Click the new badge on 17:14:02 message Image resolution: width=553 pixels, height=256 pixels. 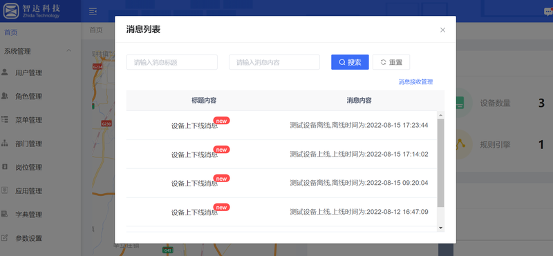pos(221,150)
